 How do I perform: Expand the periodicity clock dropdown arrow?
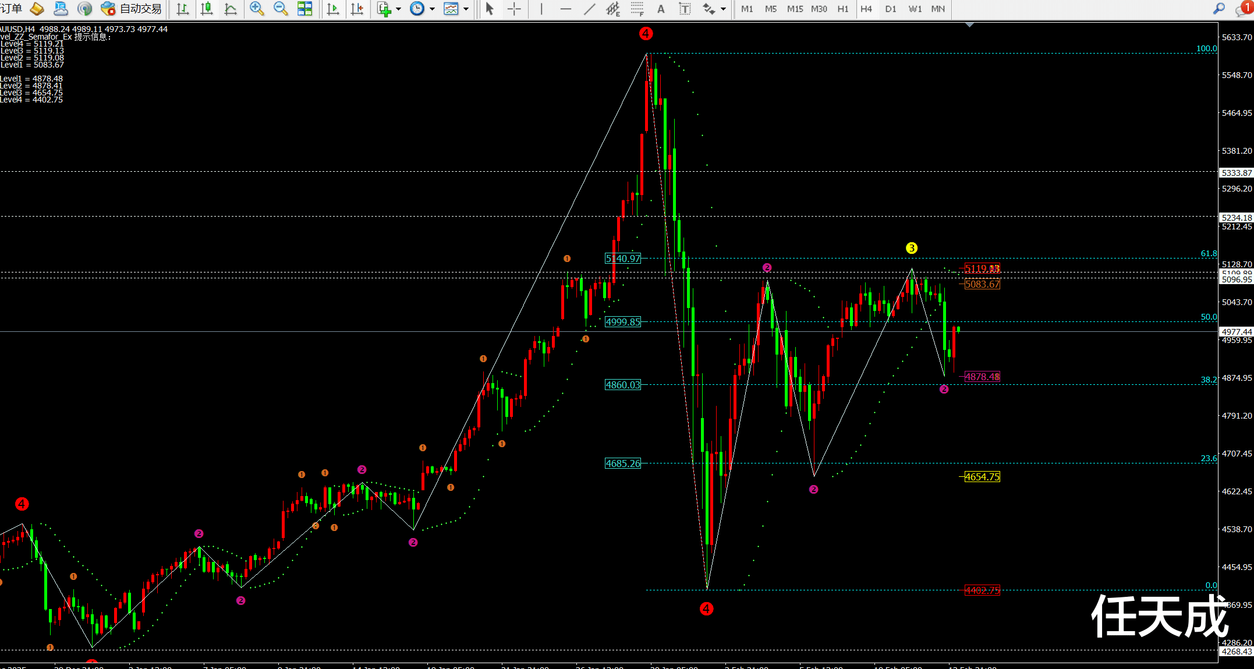[x=432, y=9]
